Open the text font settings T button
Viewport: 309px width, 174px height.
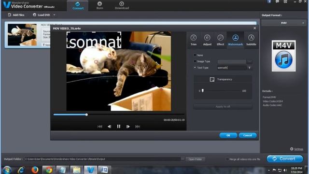pos(249,68)
